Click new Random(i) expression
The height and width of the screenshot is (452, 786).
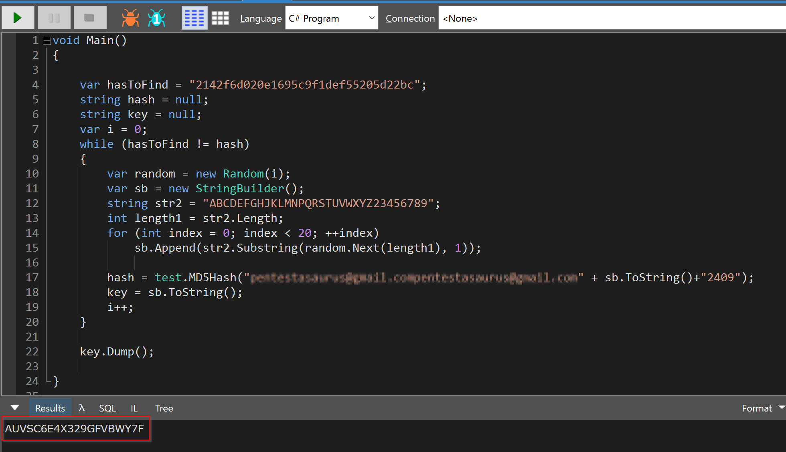[239, 174]
